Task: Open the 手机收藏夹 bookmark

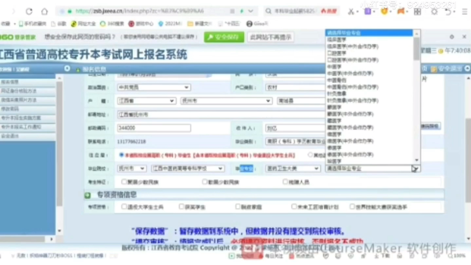Action: pos(32,24)
